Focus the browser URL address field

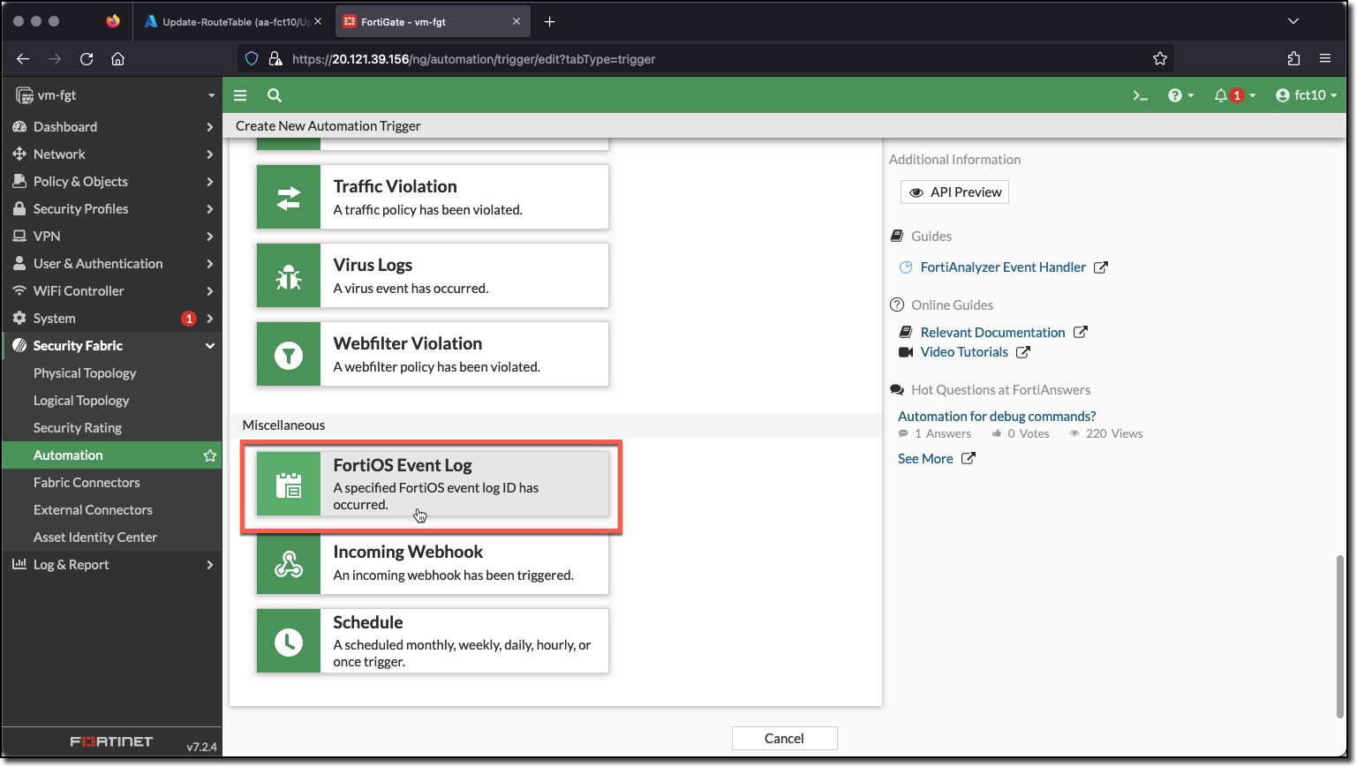pyautogui.click(x=706, y=59)
